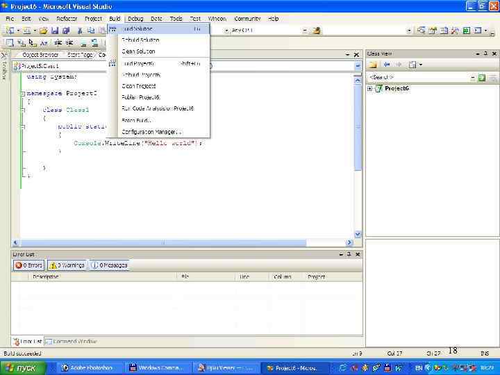
Task: Click the Decrease Indent icon
Action: (x=58, y=42)
